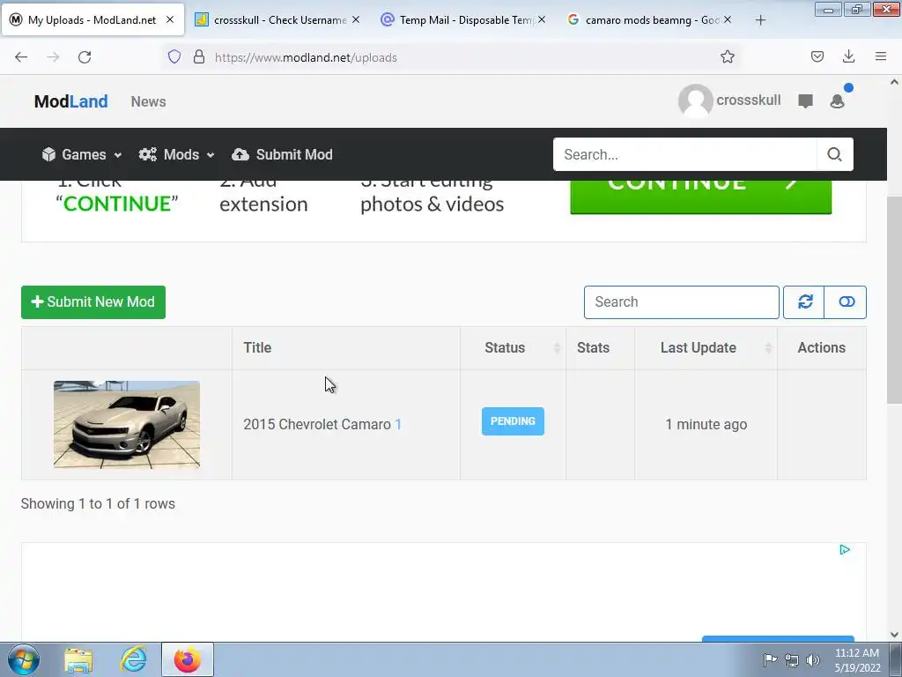902x677 pixels.
Task: Launch Internet Explorer from taskbar
Action: click(134, 659)
